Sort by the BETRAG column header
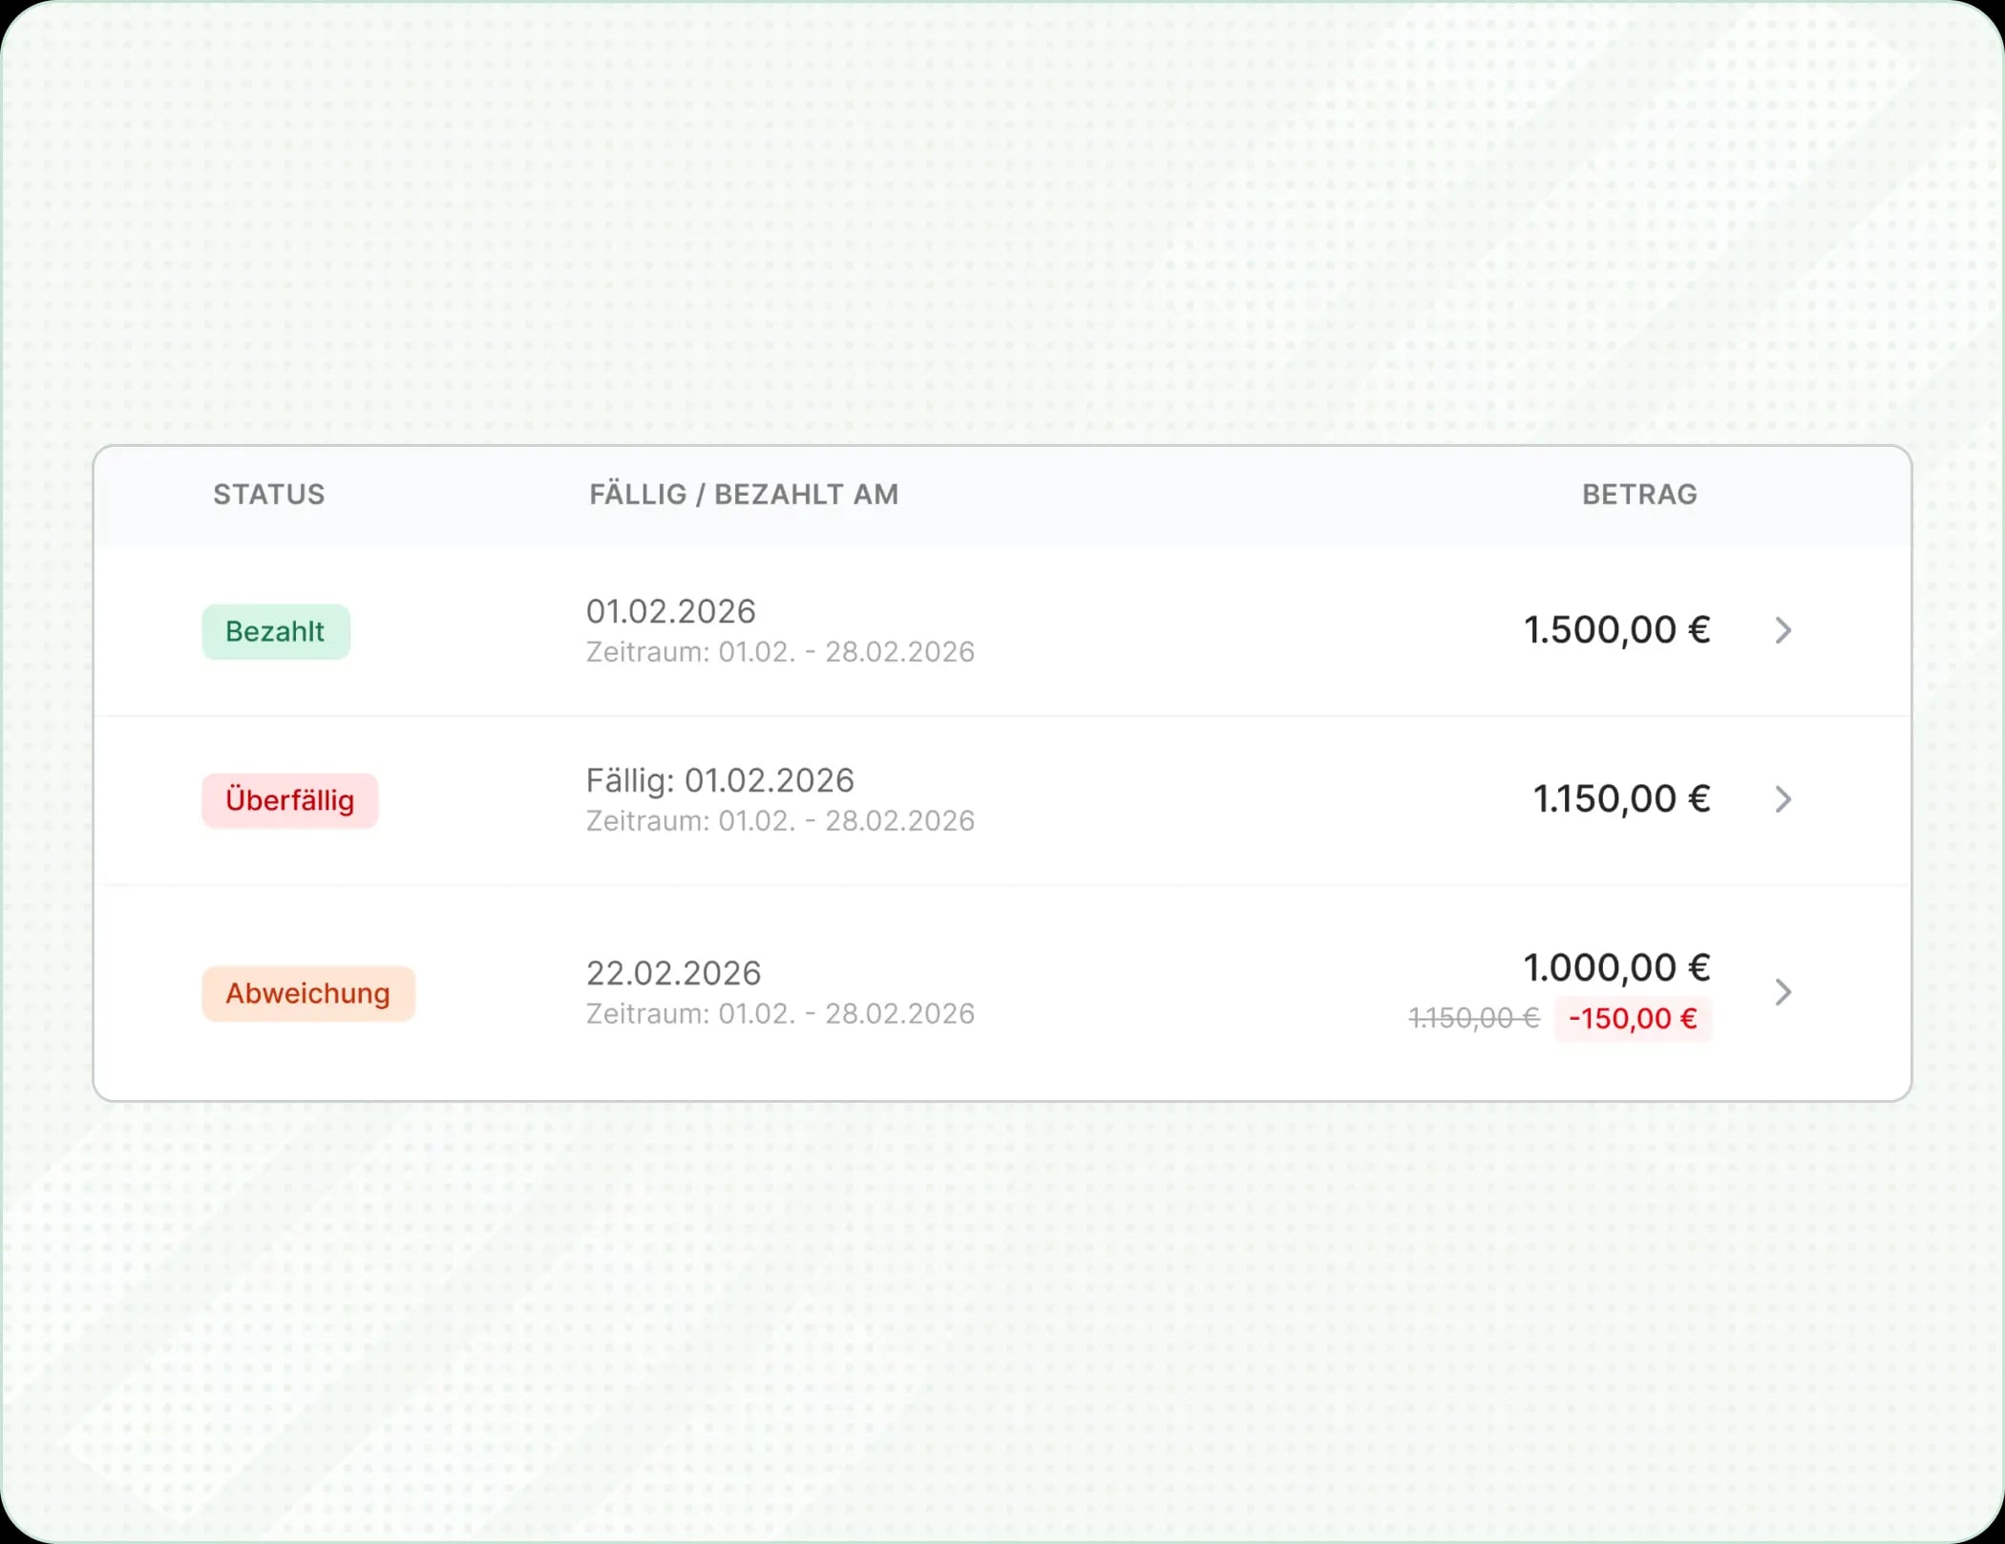Image resolution: width=2005 pixels, height=1544 pixels. [x=1639, y=494]
